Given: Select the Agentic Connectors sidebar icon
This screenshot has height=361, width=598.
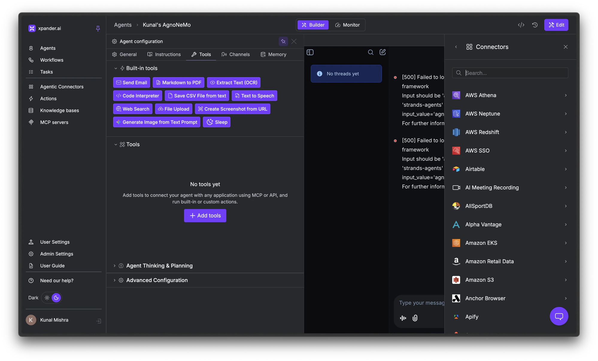Looking at the screenshot, I should (31, 87).
